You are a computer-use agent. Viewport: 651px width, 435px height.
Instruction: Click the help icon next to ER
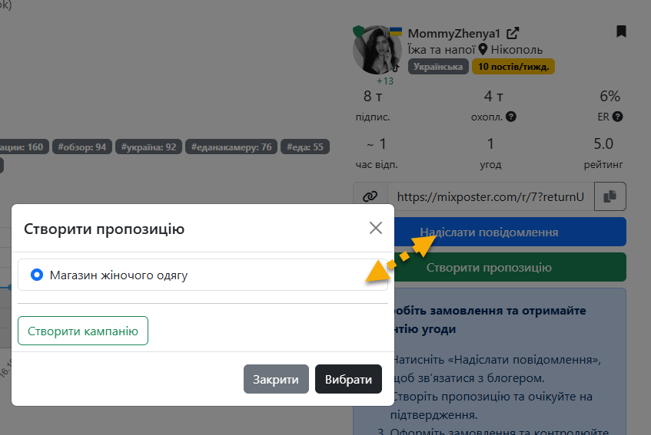click(617, 117)
